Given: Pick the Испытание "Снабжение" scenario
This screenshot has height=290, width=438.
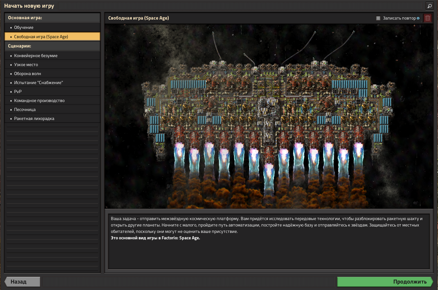Looking at the screenshot, I should 53,83.
